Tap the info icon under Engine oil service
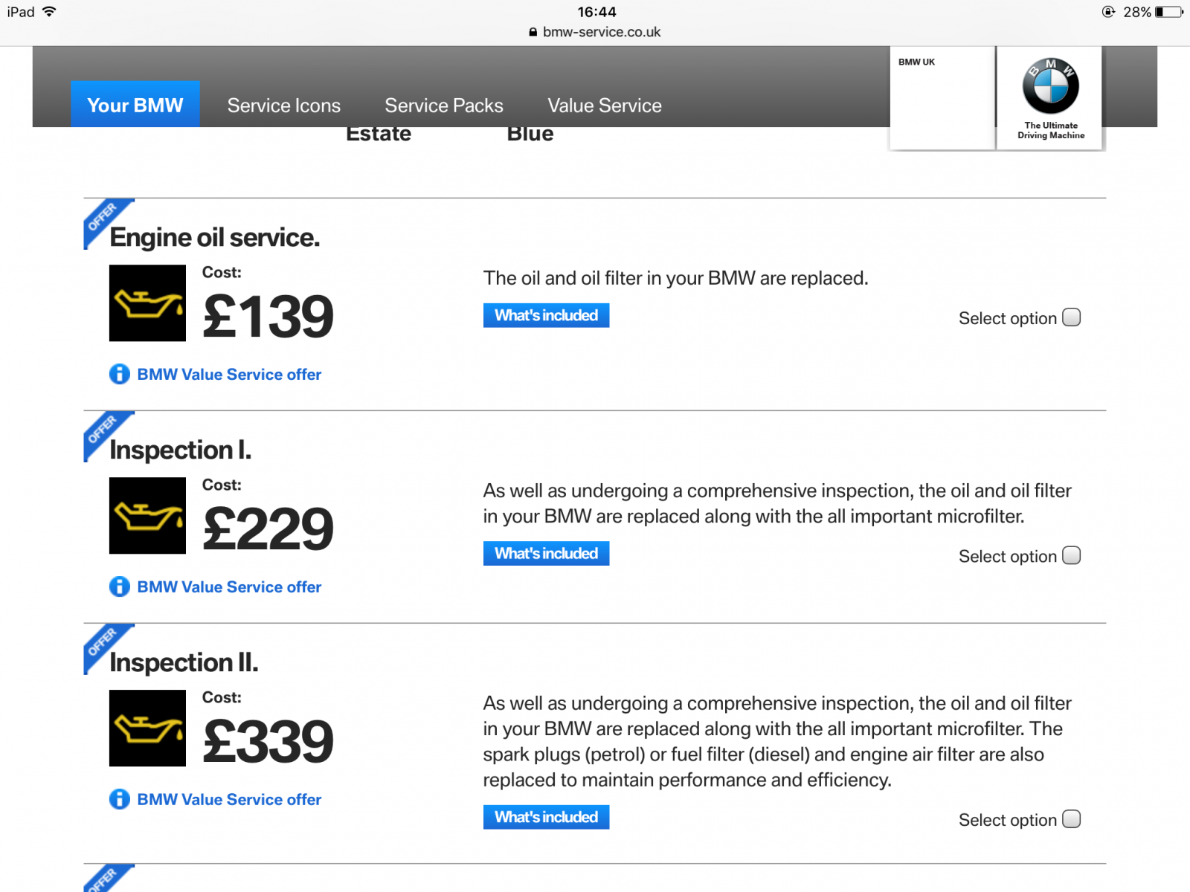The width and height of the screenshot is (1190, 892). point(119,374)
